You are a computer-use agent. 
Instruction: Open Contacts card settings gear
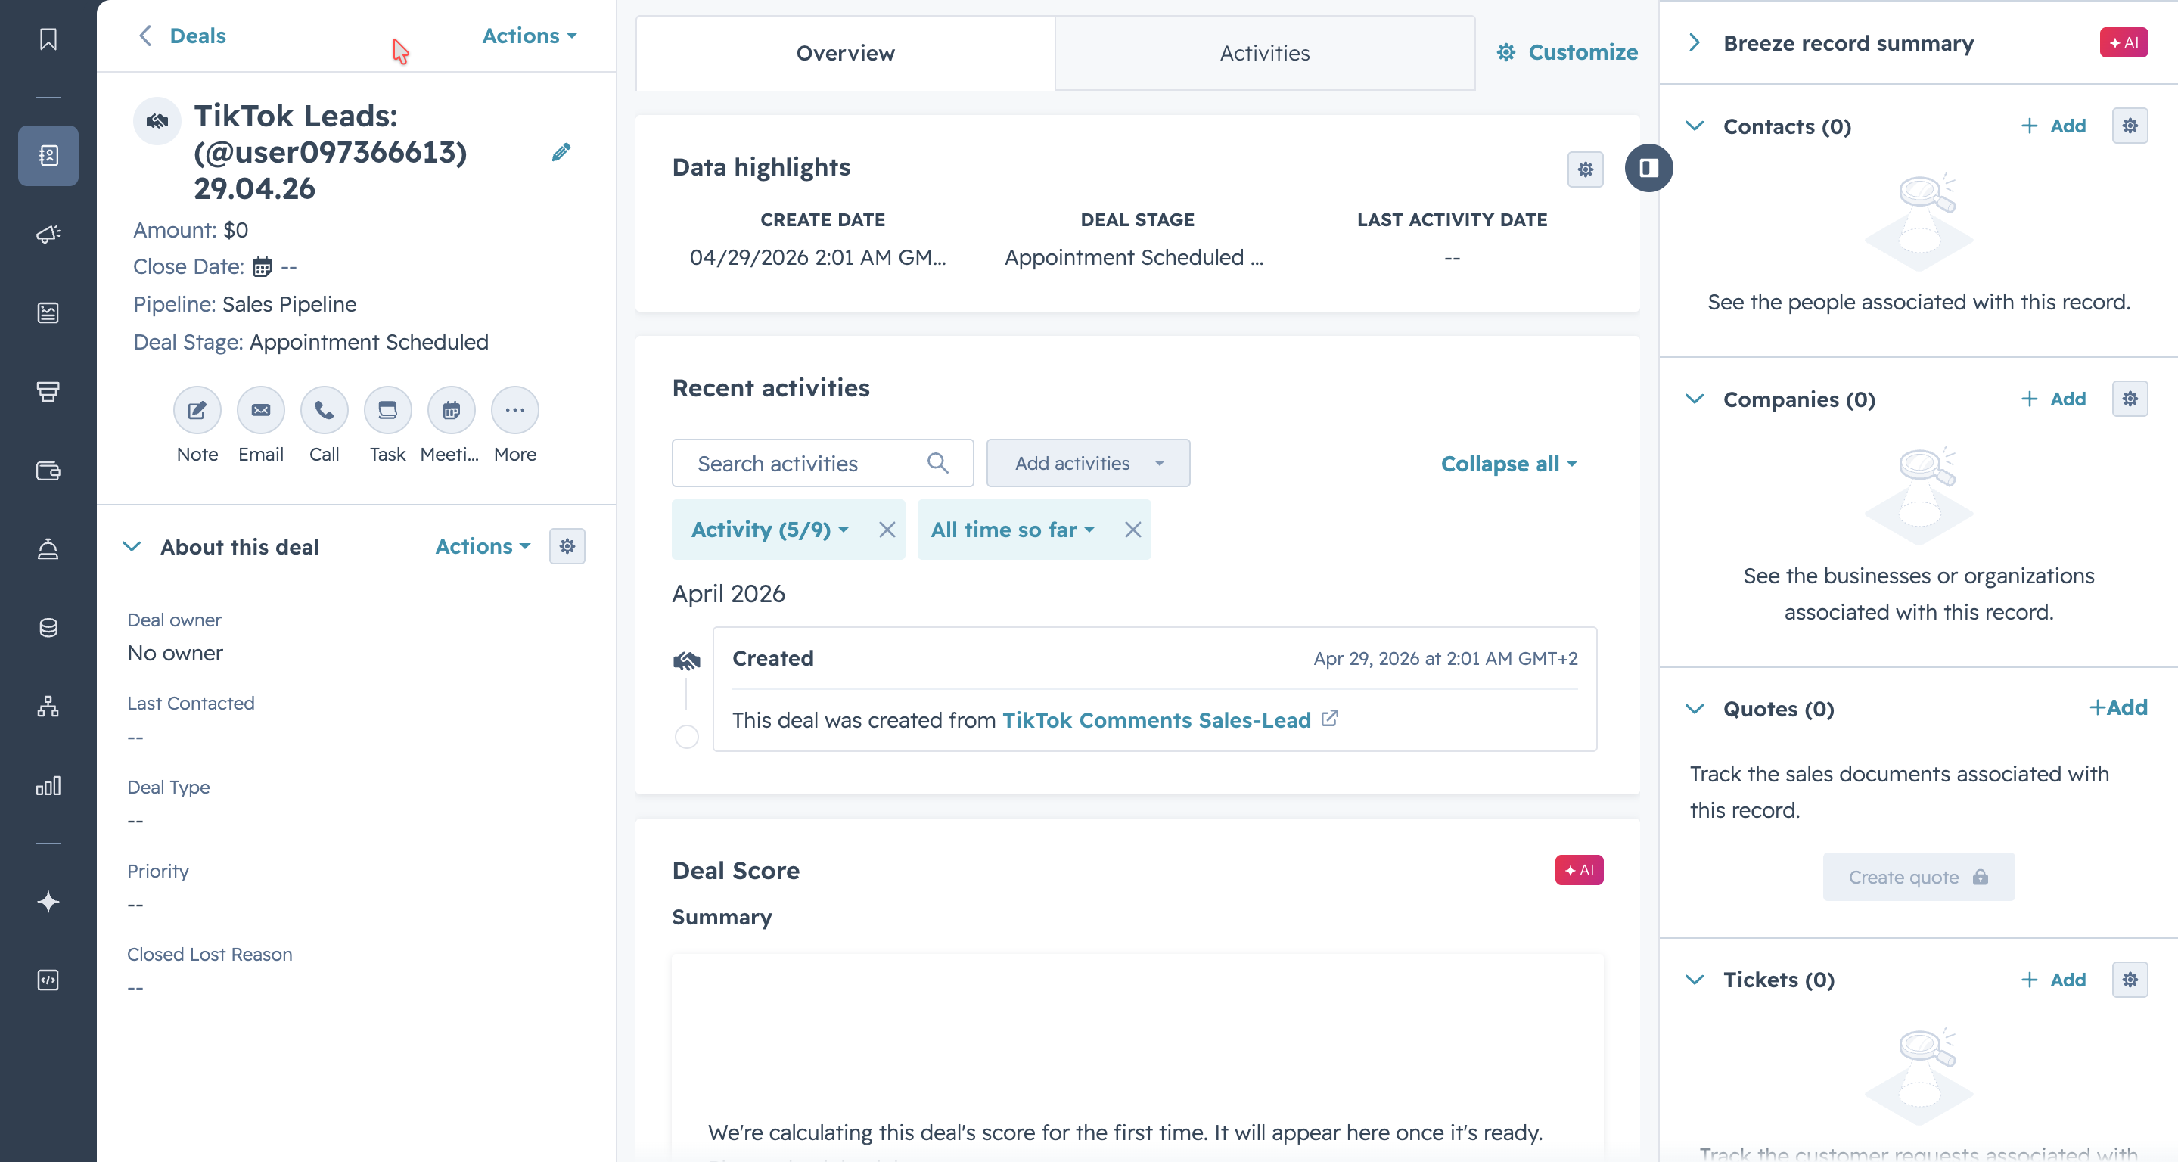2130,126
